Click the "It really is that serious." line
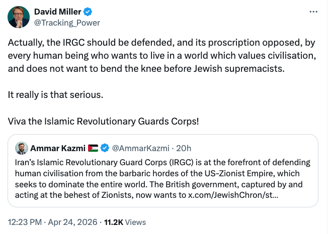 click(x=56, y=93)
